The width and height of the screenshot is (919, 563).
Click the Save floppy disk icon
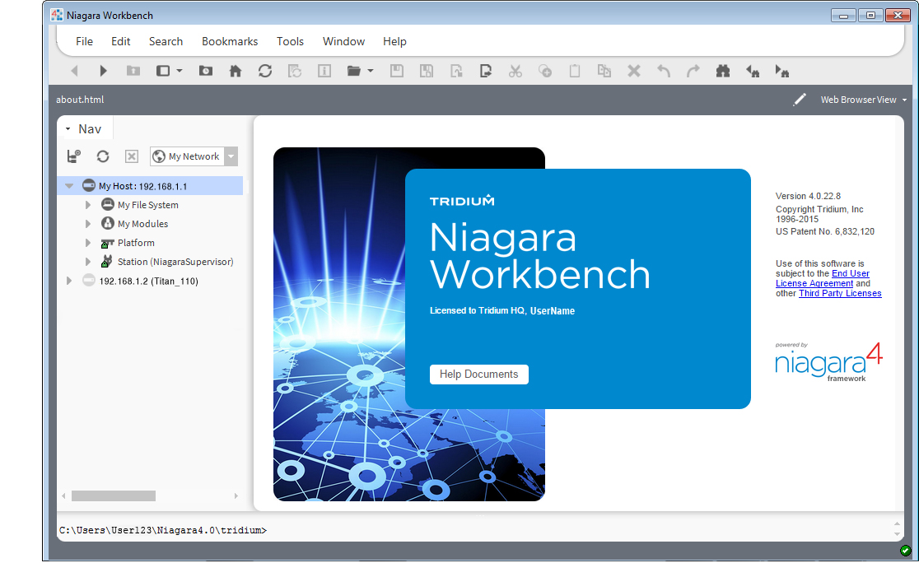pos(397,71)
